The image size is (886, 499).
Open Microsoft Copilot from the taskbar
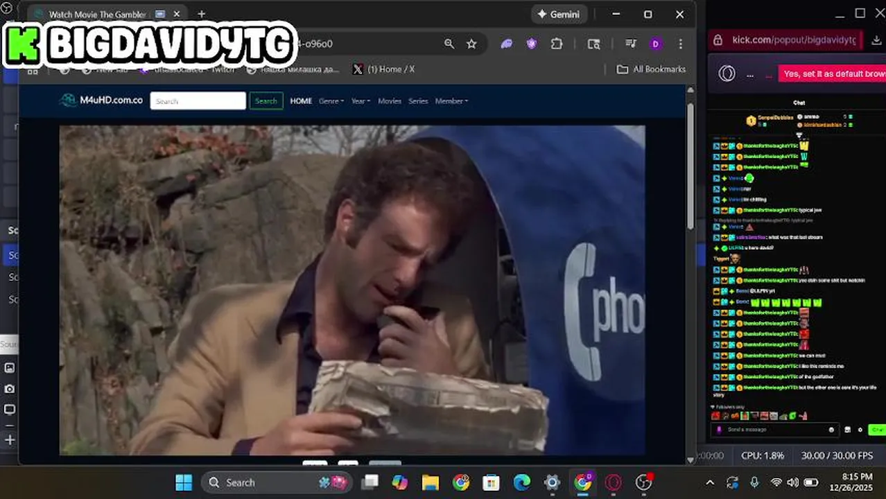[400, 482]
